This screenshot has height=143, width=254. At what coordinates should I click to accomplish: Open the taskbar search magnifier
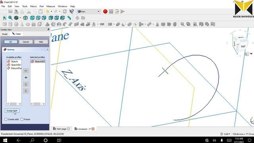coord(32,140)
